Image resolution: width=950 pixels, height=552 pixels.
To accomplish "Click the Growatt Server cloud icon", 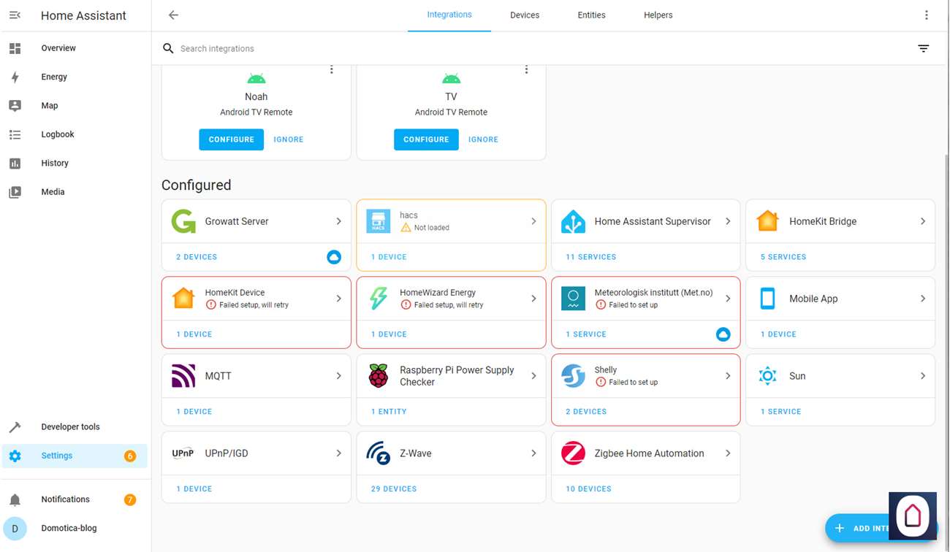I will pyautogui.click(x=333, y=257).
